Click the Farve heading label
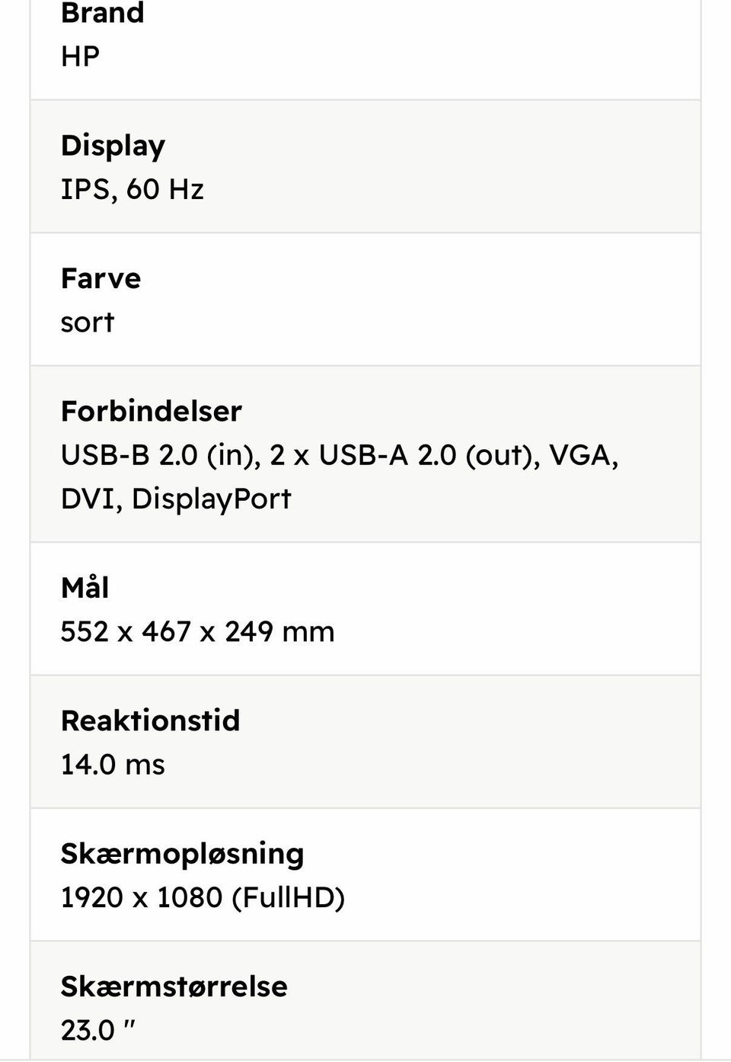 pyautogui.click(x=101, y=278)
